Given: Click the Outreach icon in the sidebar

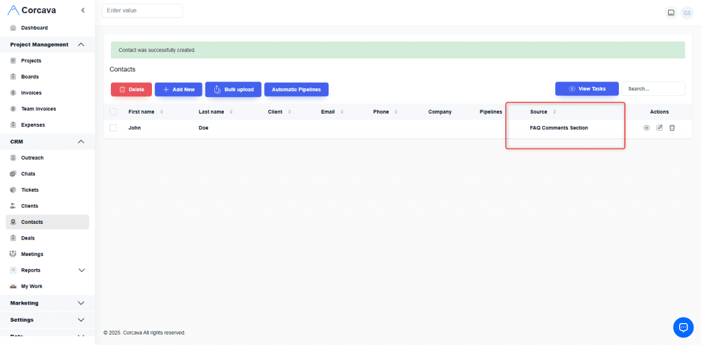Looking at the screenshot, I should [x=13, y=157].
